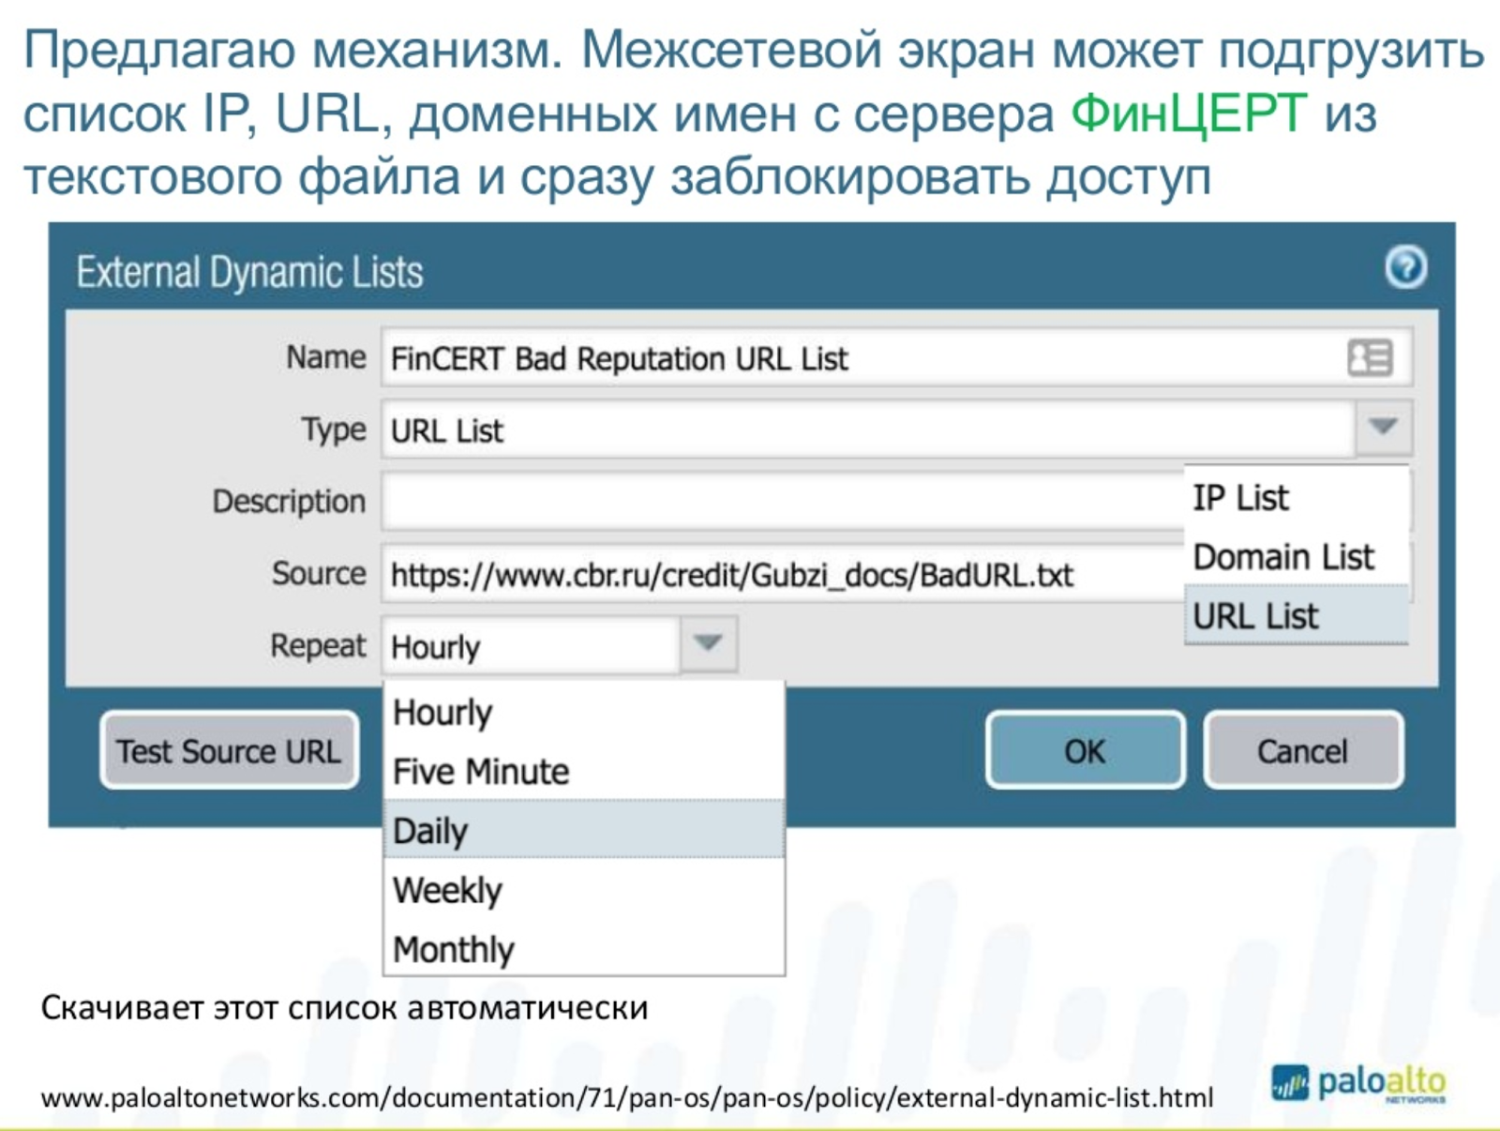Viewport: 1500px width, 1131px height.
Task: Click the Repeat label
Action: click(x=318, y=645)
